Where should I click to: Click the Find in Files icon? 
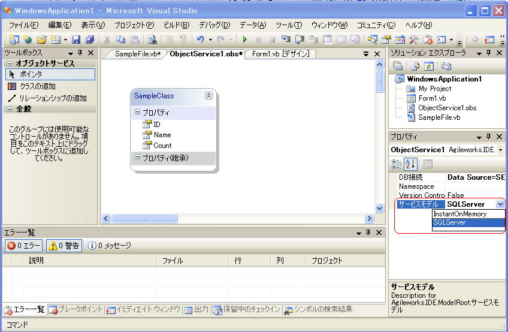tap(152, 40)
